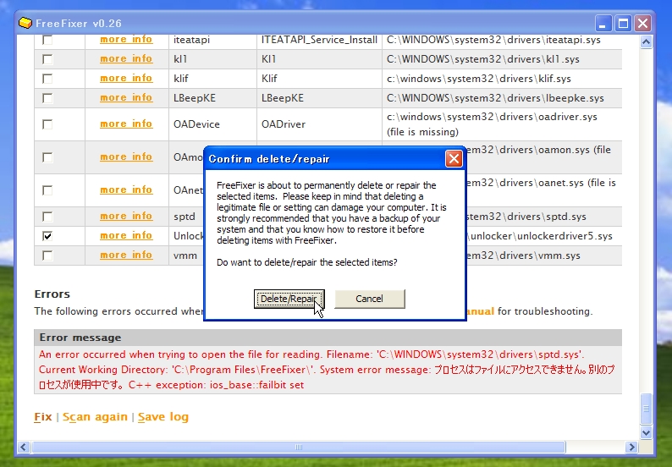Check the oanet.sys row checkbox
This screenshot has width=672, height=467.
[47, 190]
